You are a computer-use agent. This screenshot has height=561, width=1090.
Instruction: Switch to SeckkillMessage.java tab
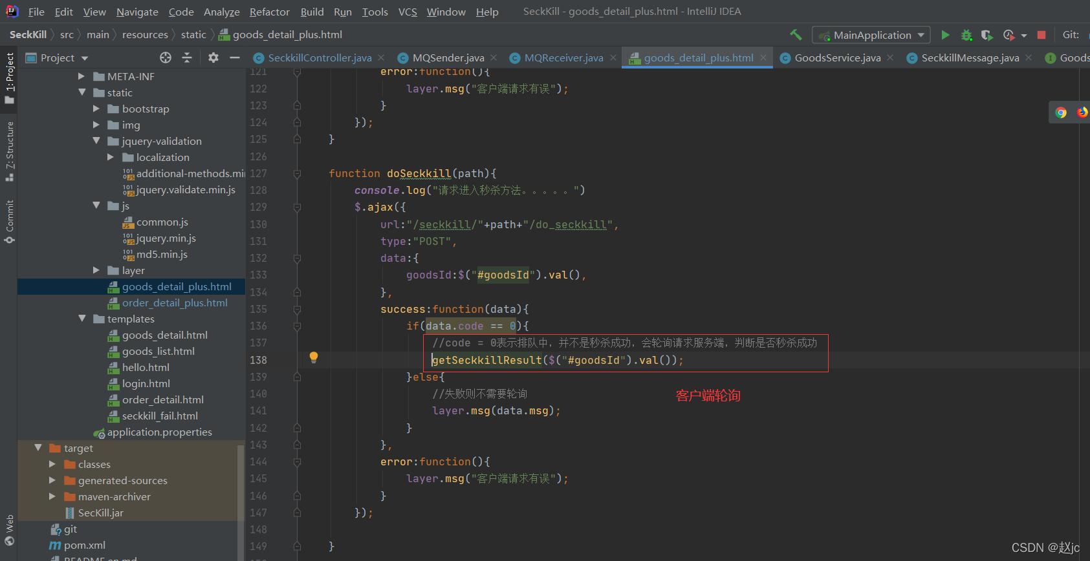pyautogui.click(x=970, y=58)
